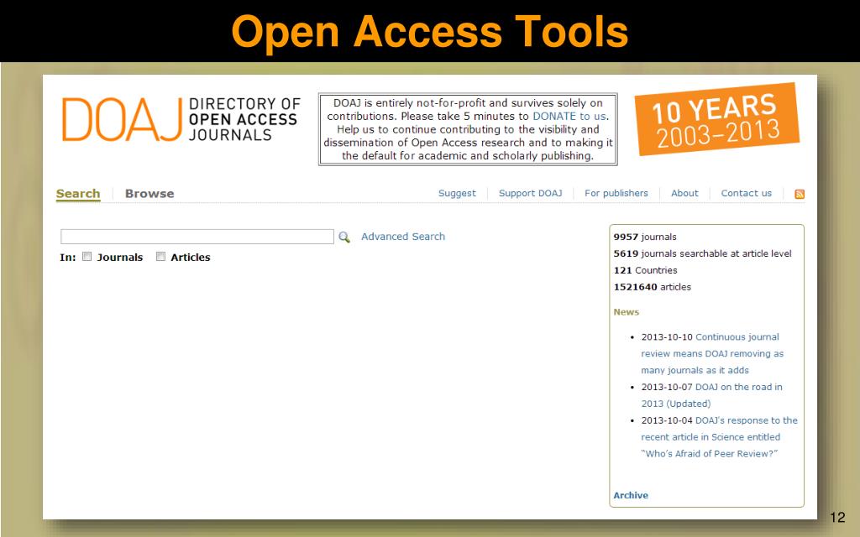Open DOAJ on the road in 2013 news

[x=712, y=395]
